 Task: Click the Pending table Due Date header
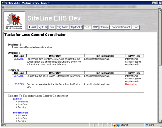tap(19, 73)
